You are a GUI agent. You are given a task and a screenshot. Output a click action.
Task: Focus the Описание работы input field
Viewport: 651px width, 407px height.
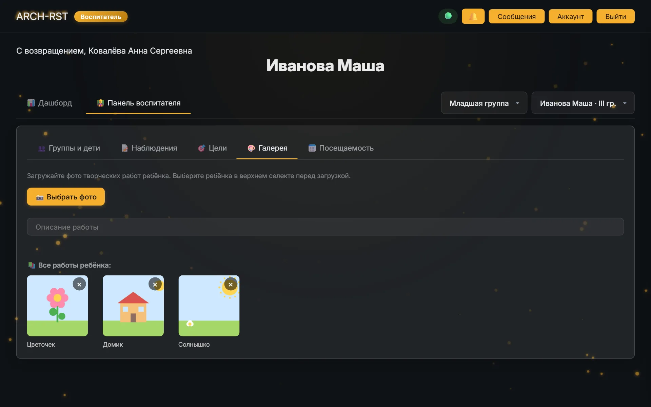(325, 227)
